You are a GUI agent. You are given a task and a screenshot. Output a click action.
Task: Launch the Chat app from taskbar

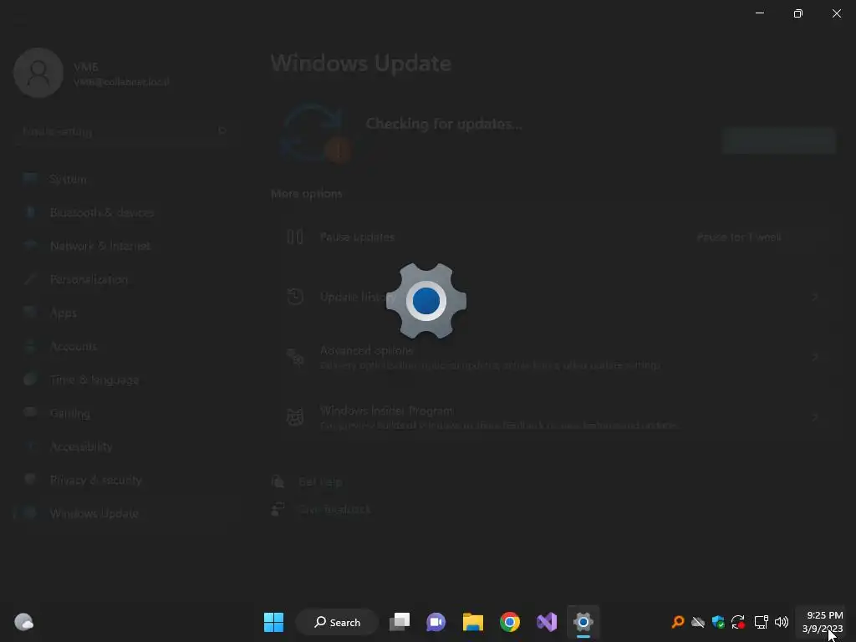(436, 622)
